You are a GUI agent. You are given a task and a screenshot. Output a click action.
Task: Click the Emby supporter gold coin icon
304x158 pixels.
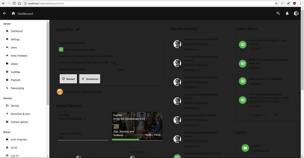pos(60,92)
